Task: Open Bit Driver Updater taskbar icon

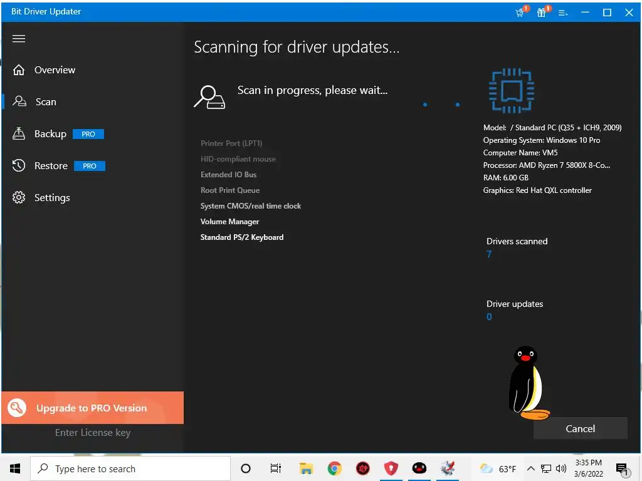Action: point(448,468)
